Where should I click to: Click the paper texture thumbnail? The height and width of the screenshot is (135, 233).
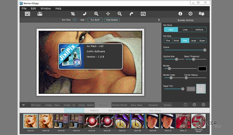[x=201, y=89]
